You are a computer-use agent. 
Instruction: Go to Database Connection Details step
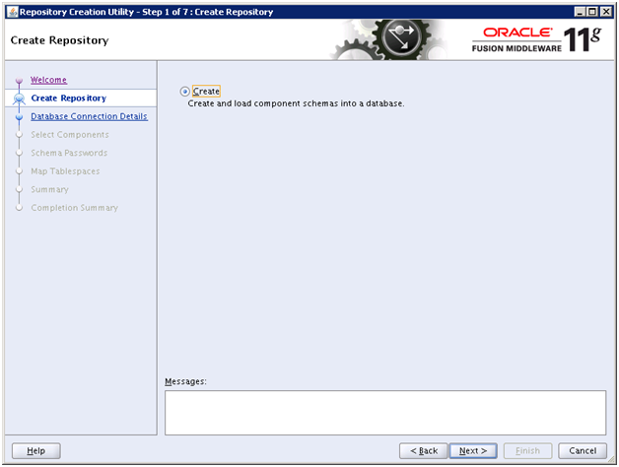click(x=89, y=116)
